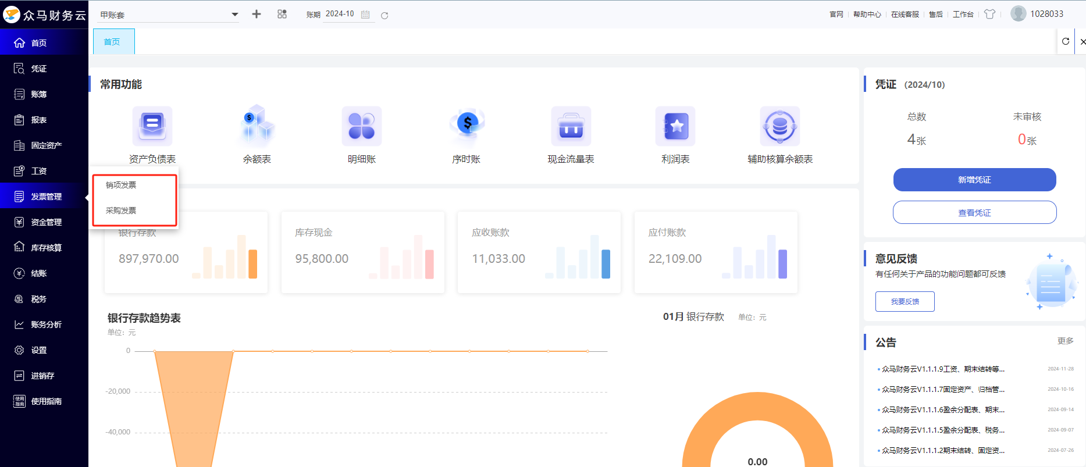Click the grid icon in top toolbar
Image resolution: width=1086 pixels, height=467 pixels.
point(282,14)
